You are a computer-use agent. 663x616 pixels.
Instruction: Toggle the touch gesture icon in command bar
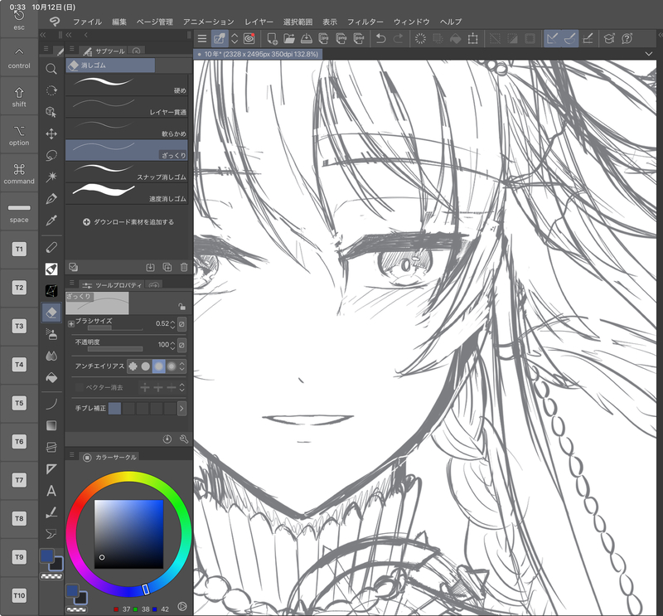(x=219, y=39)
